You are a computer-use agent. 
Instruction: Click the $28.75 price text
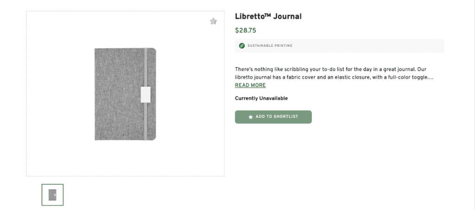[x=245, y=31]
